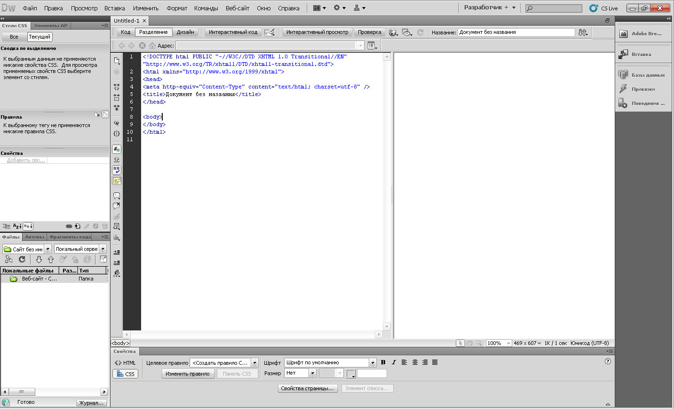This screenshot has width=674, height=409.
Task: Open the text color swatch picker
Action: point(350,374)
